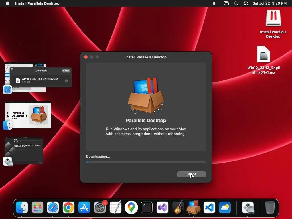Click the Parallels Desktop box illustration in installer
Screen dimensions: 292x219
point(146,95)
